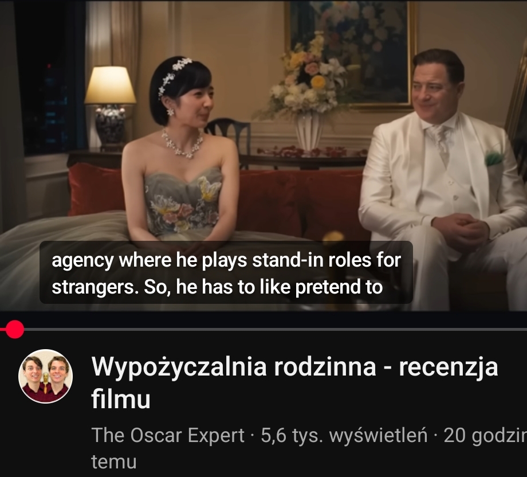Screen dimensions: 527x477
Task: Click the '5,6 tys. wyświetleń' view count
Action: (x=344, y=435)
